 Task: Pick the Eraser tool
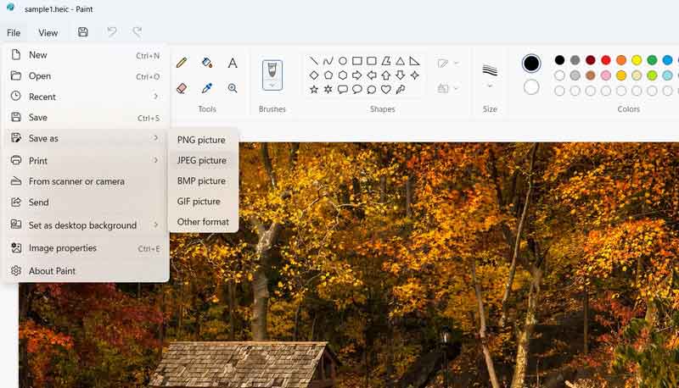182,88
